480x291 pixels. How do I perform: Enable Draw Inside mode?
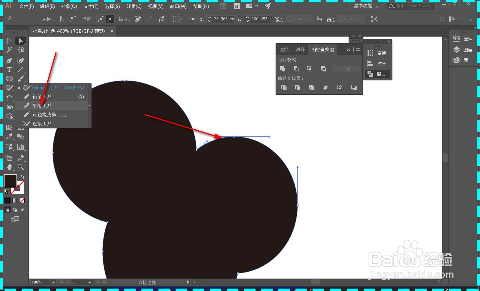pyautogui.click(x=22, y=209)
